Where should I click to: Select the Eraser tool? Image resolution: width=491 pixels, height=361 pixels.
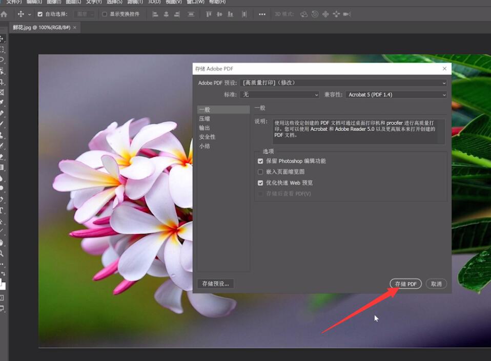tap(2, 157)
